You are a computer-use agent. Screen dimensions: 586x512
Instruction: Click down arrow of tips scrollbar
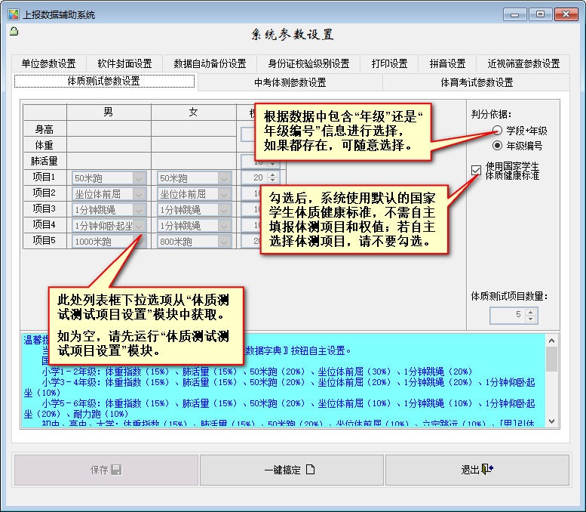click(551, 421)
